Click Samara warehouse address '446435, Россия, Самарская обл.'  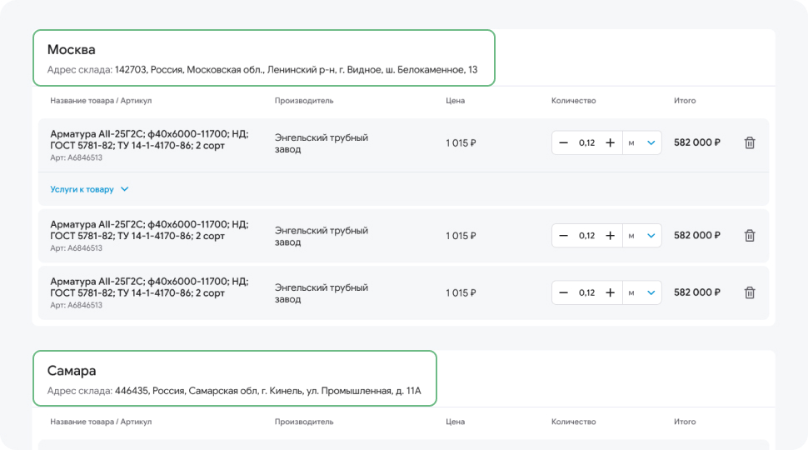click(187, 391)
